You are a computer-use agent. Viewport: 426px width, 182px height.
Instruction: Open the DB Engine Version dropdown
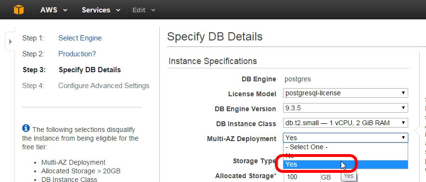[x=345, y=108]
